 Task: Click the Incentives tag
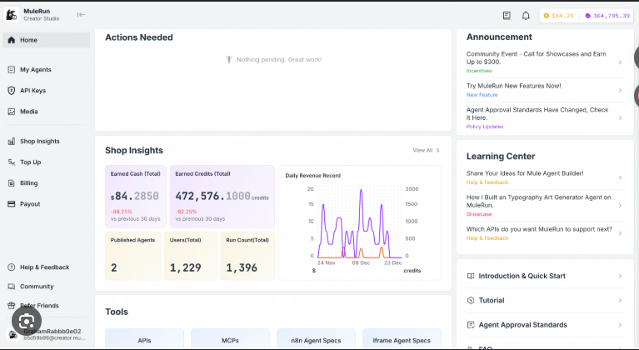479,71
